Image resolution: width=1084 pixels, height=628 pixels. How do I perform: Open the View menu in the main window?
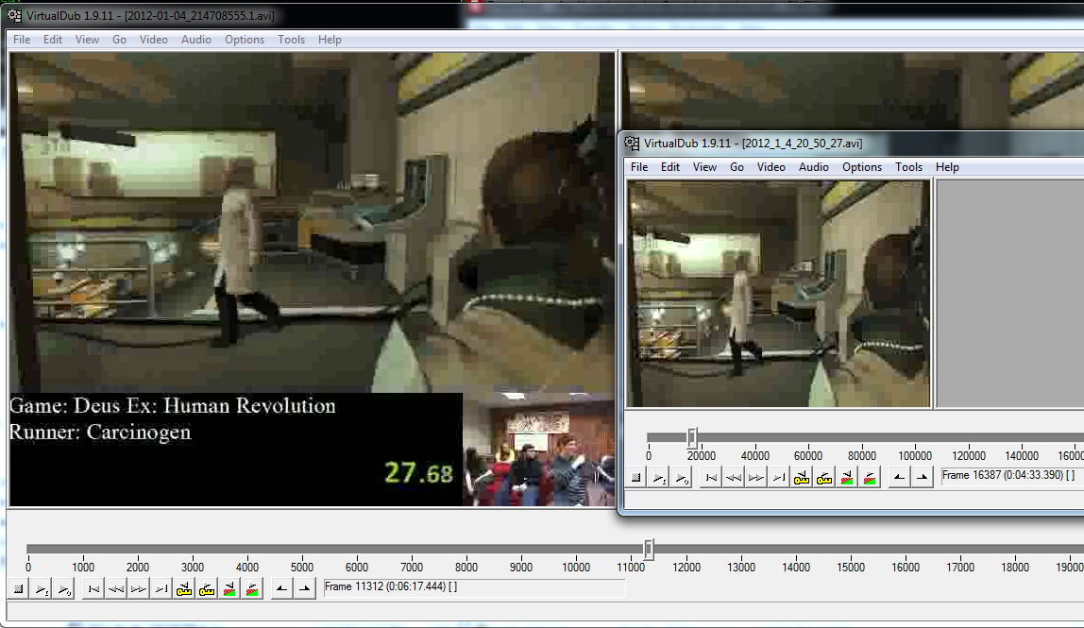click(87, 40)
